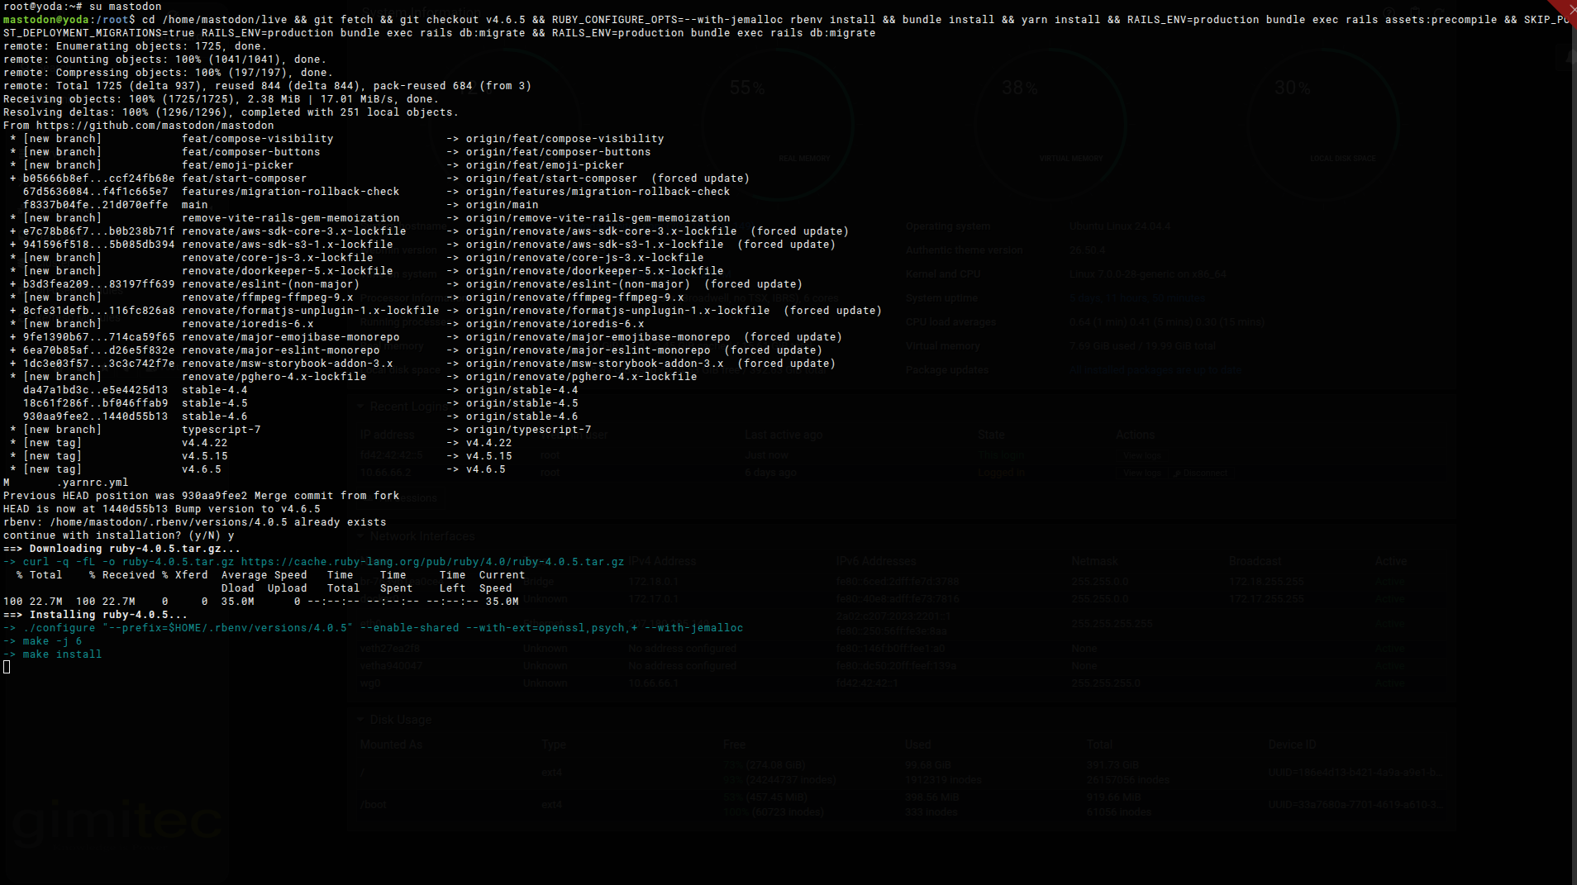The image size is (1577, 885).
Task: Click the hash range 'da47a1bd3c..e5e4425d13'
Action: [x=96, y=390]
